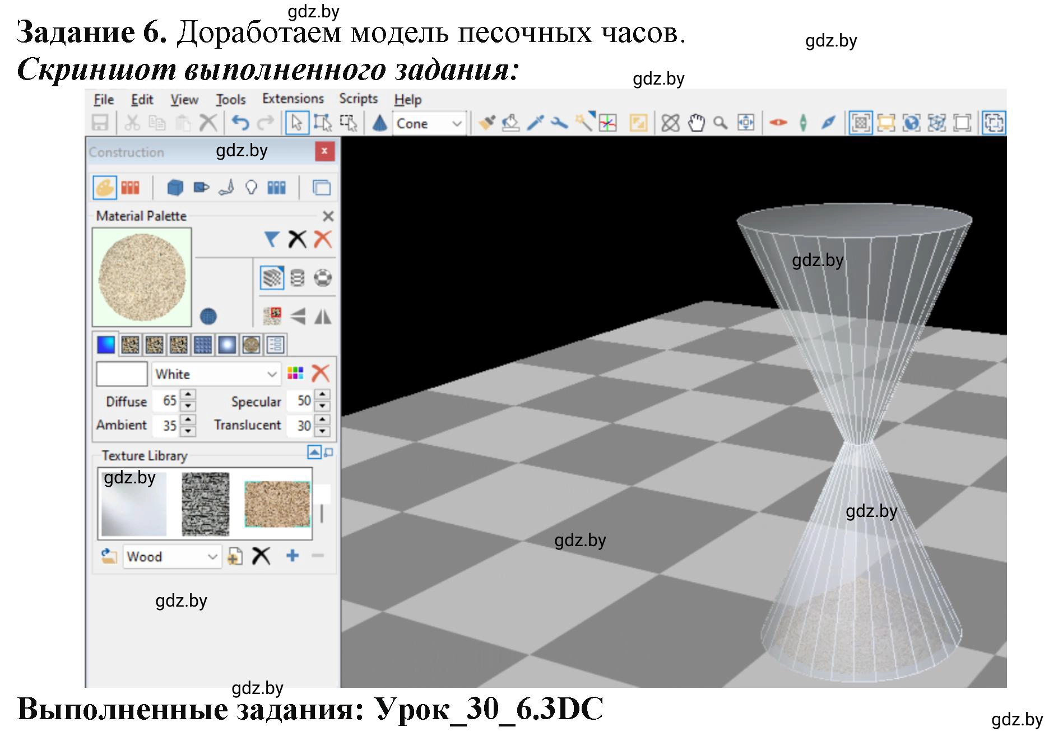
Task: Open the Extensions menu
Action: click(x=293, y=99)
